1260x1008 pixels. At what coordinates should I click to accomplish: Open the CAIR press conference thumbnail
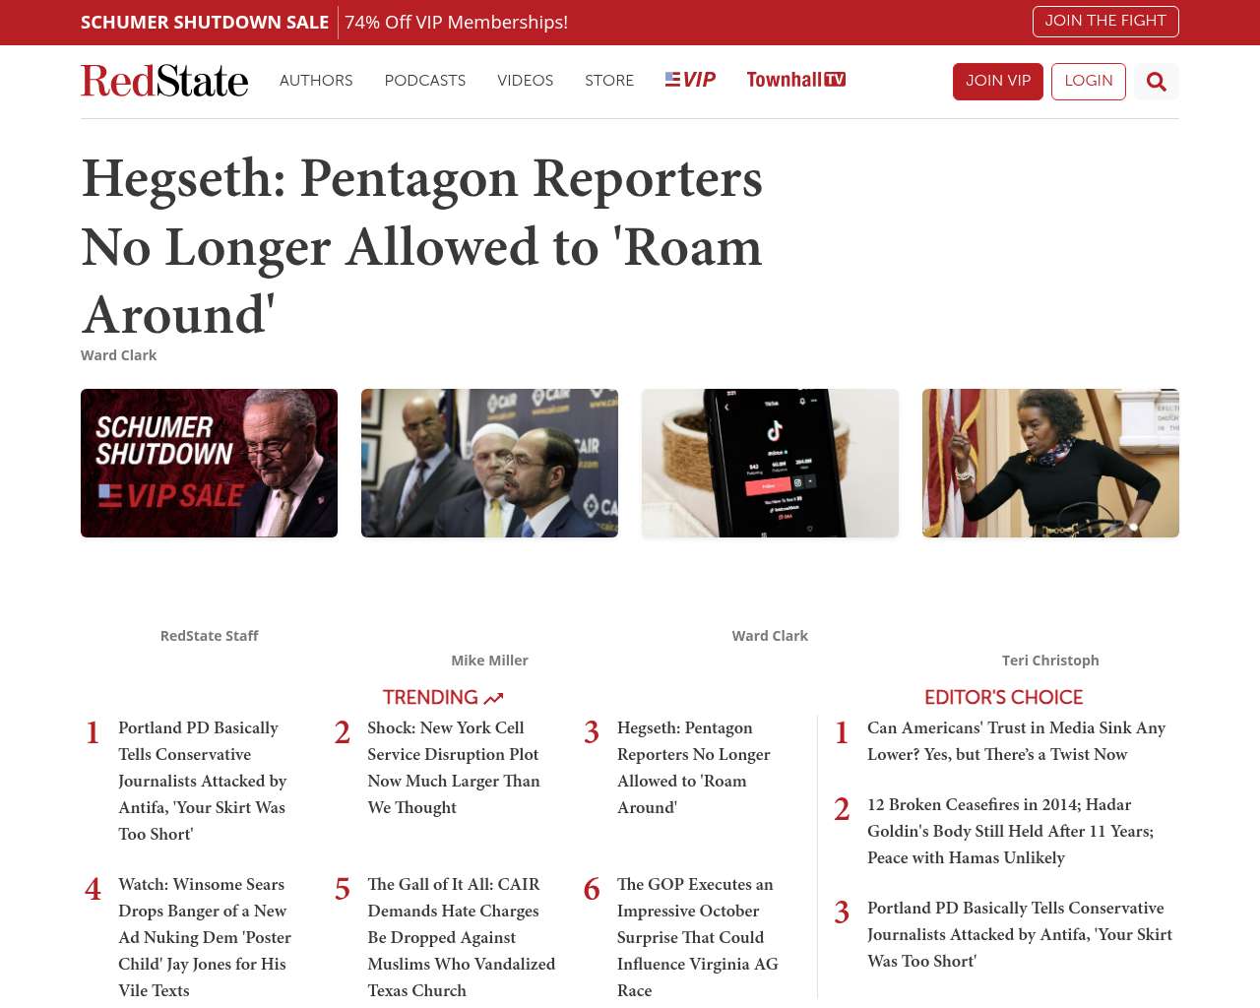(489, 463)
